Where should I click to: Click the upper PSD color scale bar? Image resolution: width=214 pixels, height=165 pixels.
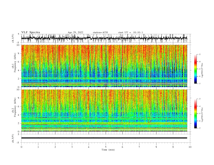[195, 69]
